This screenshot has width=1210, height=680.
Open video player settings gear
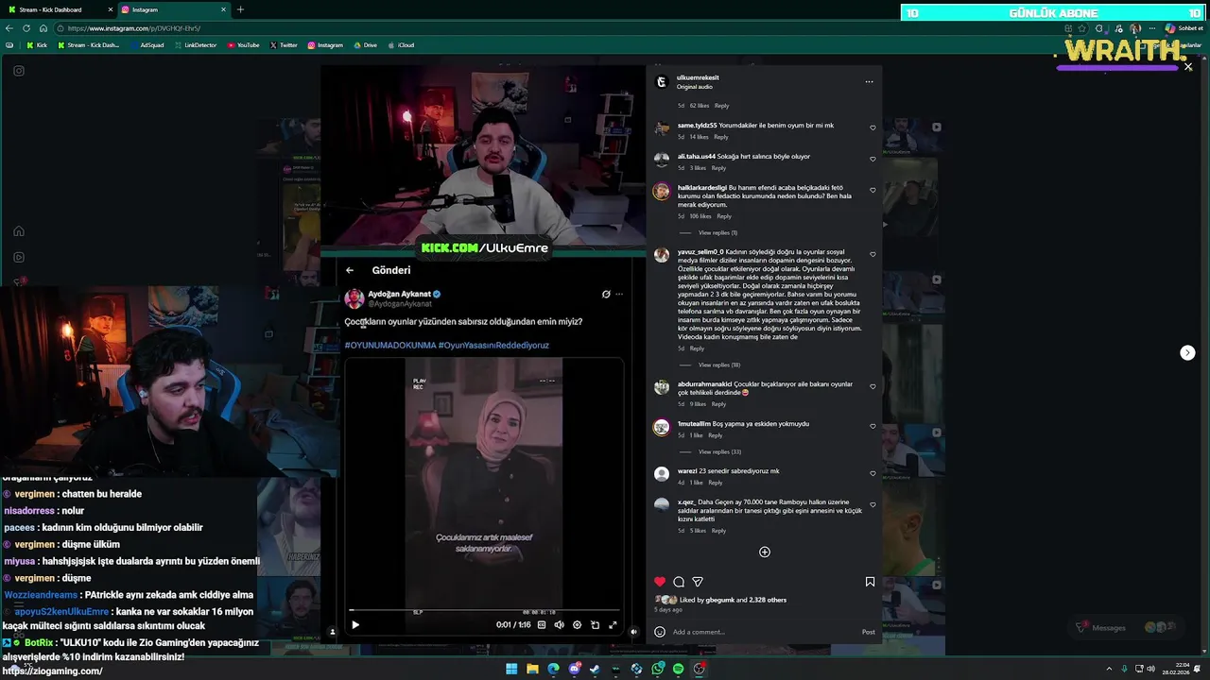[577, 624]
